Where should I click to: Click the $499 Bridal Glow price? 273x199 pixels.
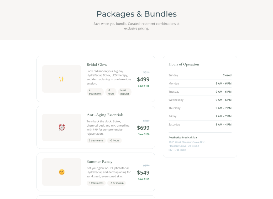[x=143, y=79]
